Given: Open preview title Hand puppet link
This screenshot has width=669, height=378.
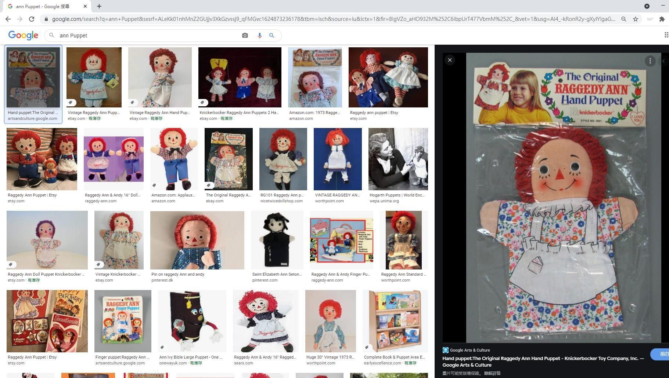Looking at the screenshot, I should pos(543,362).
